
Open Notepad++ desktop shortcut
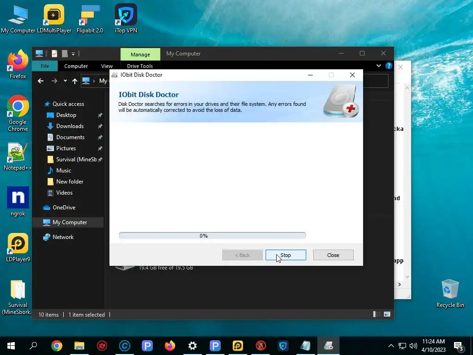(18, 156)
